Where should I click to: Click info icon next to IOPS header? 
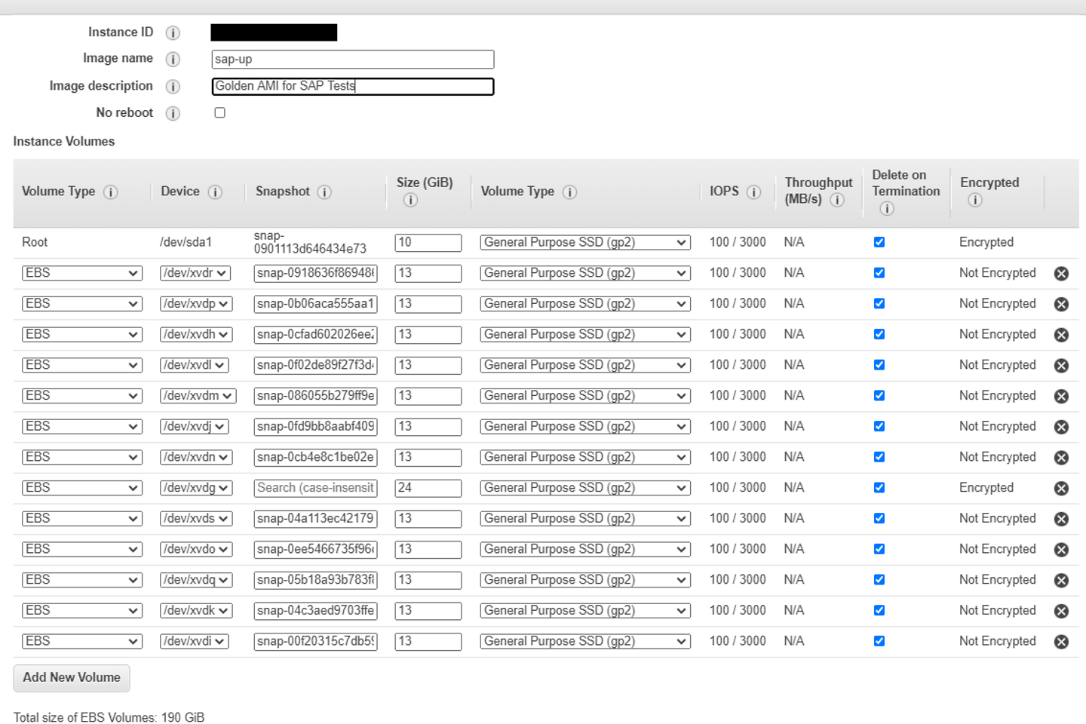click(x=753, y=192)
